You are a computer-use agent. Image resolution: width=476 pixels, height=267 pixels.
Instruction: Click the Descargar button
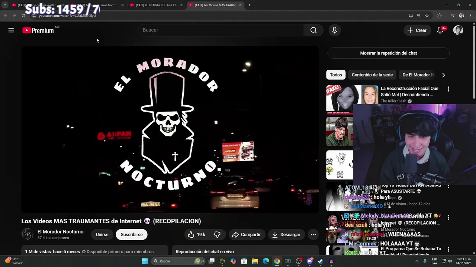pos(286,234)
